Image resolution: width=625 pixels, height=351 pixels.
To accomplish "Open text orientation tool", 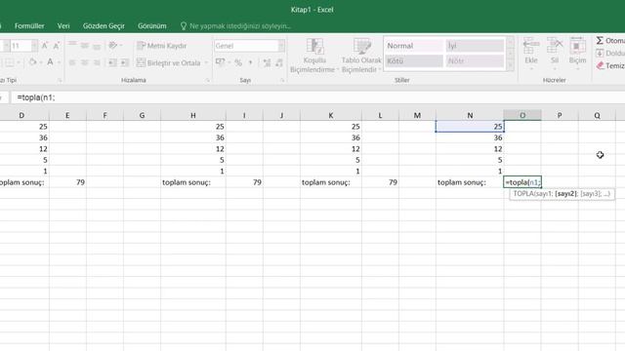I will [x=113, y=46].
